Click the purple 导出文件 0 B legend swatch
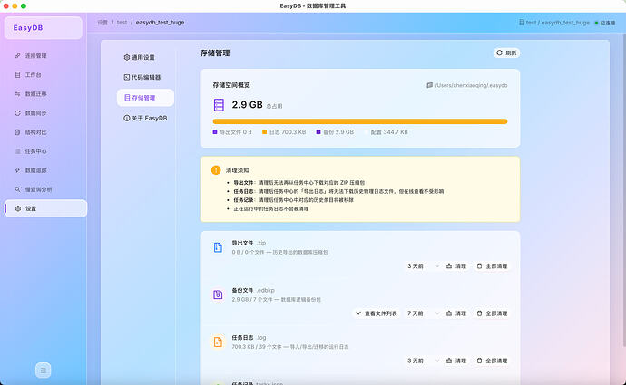 click(215, 132)
